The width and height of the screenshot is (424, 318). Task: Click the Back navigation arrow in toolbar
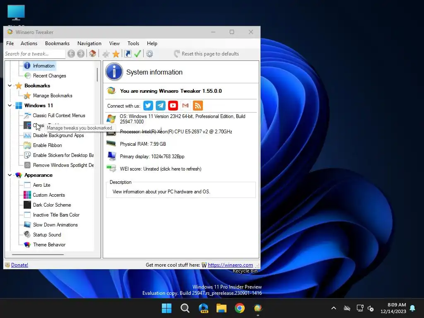(x=71, y=54)
